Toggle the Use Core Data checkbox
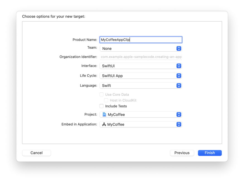The height and width of the screenshot is (183, 244). pyautogui.click(x=102, y=95)
